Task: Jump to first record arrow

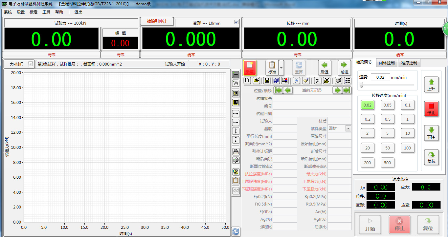Action: coord(278,90)
